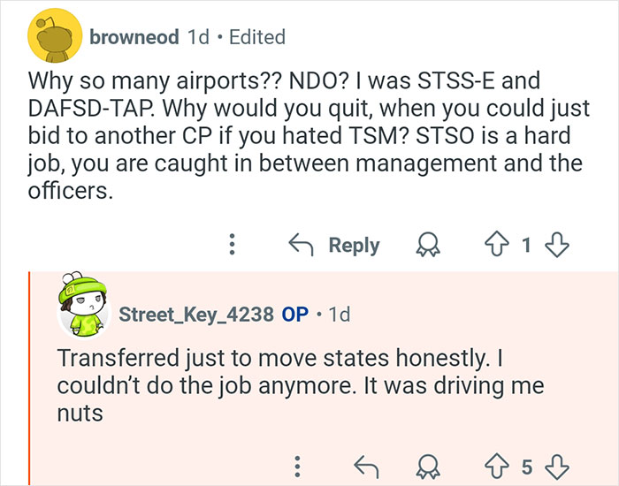619x486 pixels.
Task: Click the Edited label on browneod's comment
Action: click(x=256, y=37)
